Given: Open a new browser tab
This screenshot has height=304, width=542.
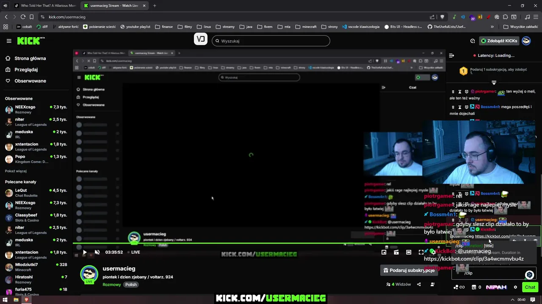Looking at the screenshot, I should click(155, 5).
